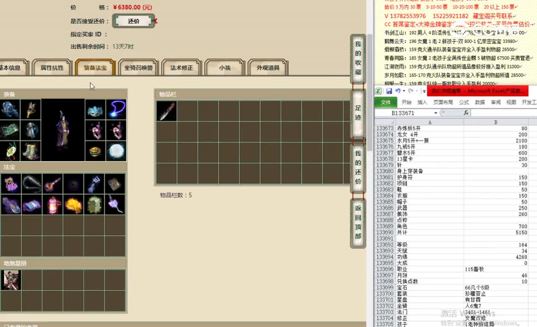Click the pale robed figure equipment icon

point(31,130)
